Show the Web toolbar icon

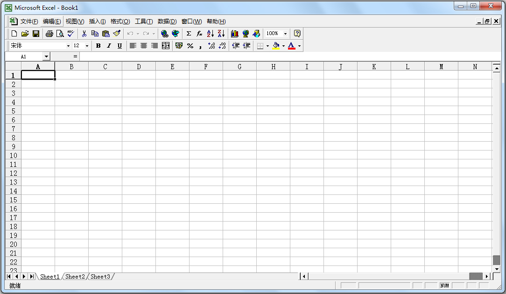(176, 34)
